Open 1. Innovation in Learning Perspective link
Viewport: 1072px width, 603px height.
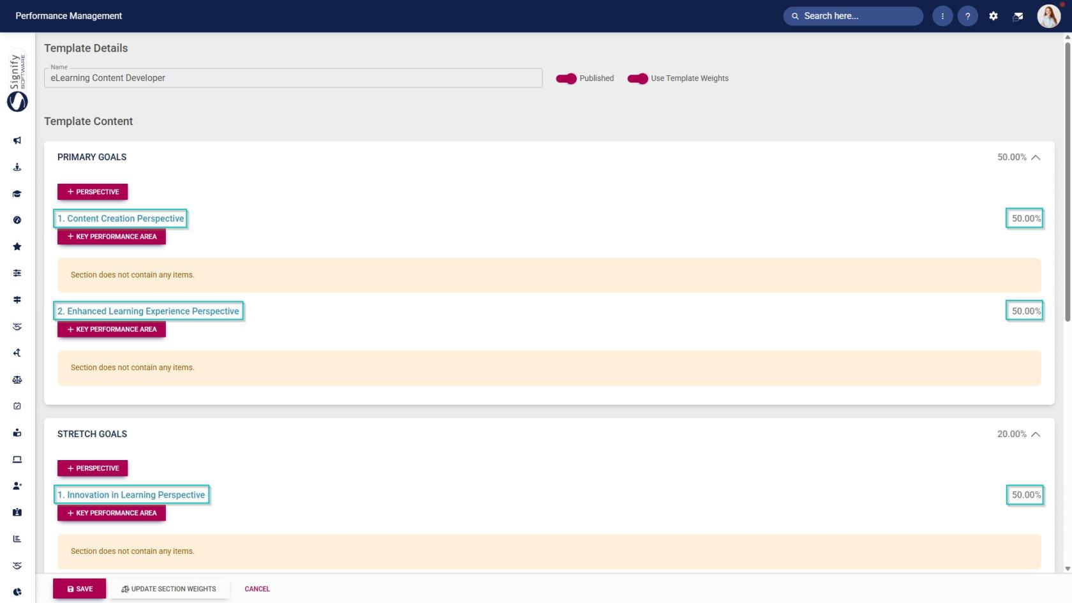point(131,495)
